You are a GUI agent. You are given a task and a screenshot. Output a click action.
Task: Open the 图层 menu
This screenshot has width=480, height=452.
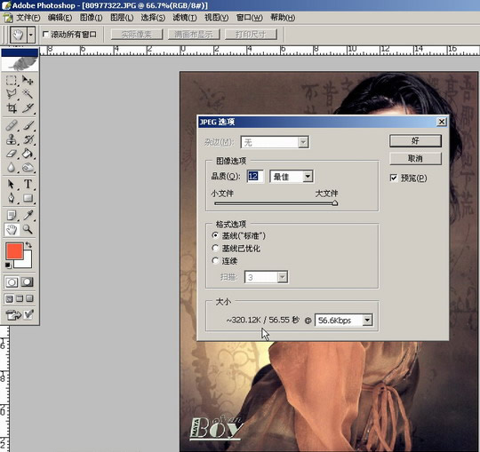pyautogui.click(x=122, y=18)
